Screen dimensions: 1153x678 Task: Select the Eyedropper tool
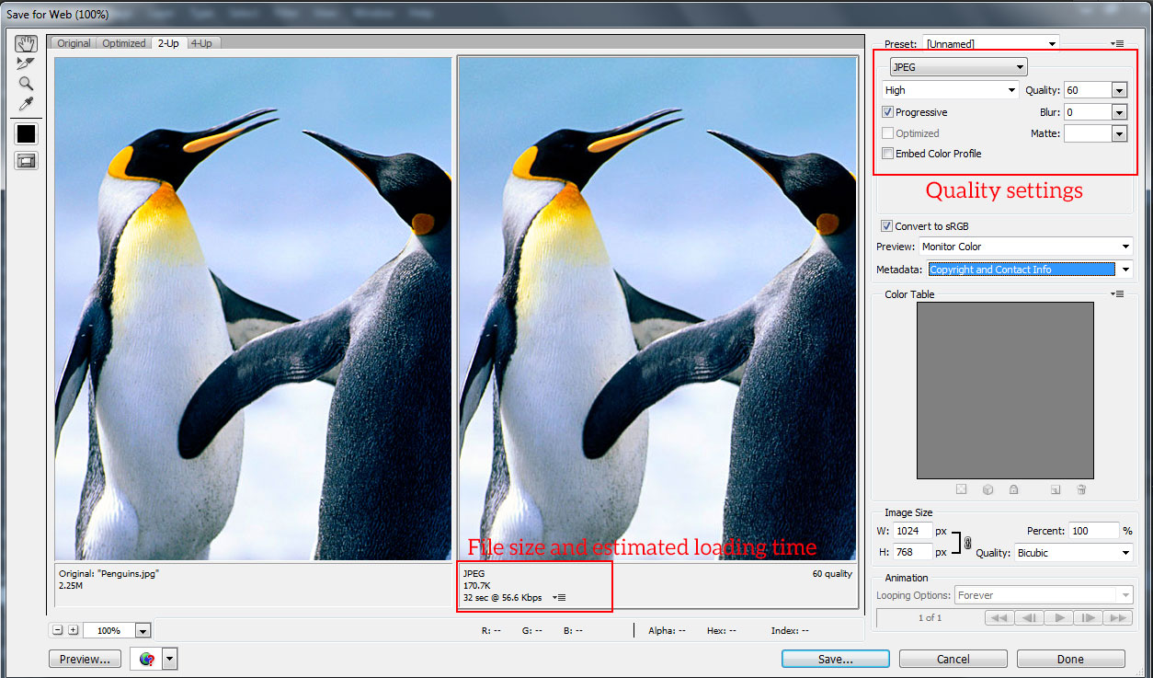pos(26,104)
